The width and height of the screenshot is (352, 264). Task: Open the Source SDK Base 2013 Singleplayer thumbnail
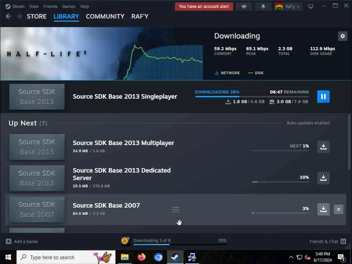point(37,97)
